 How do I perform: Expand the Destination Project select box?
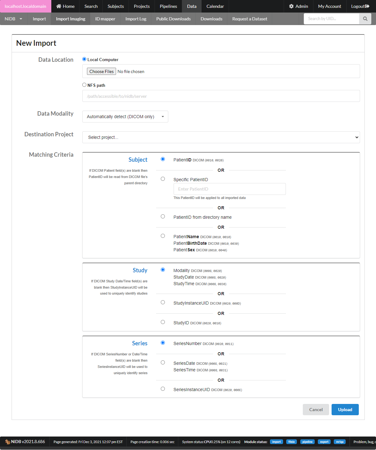tap(221, 137)
